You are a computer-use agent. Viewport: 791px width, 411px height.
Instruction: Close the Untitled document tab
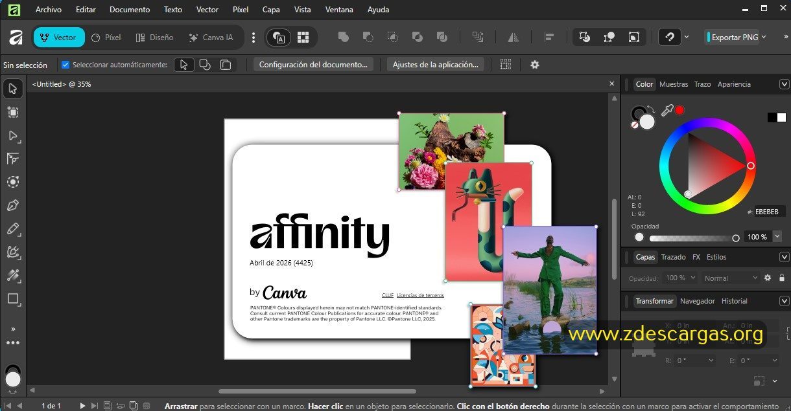click(611, 84)
